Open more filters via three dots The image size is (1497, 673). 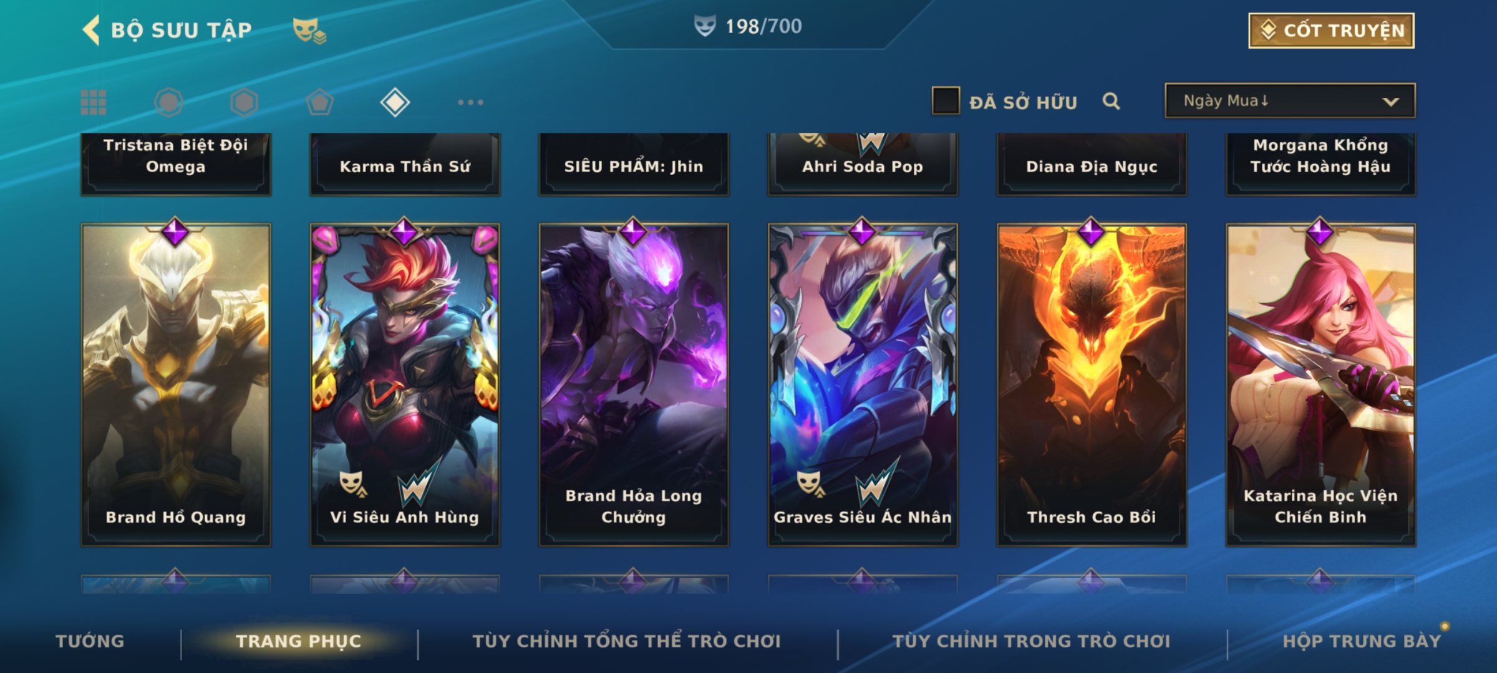click(470, 102)
